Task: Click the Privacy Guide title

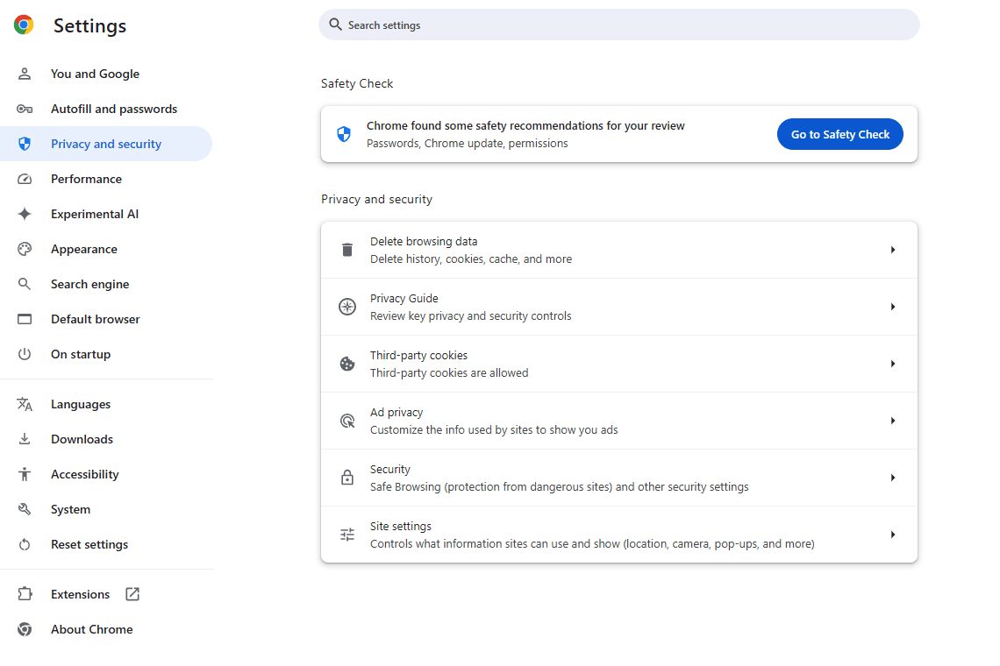Action: [404, 298]
